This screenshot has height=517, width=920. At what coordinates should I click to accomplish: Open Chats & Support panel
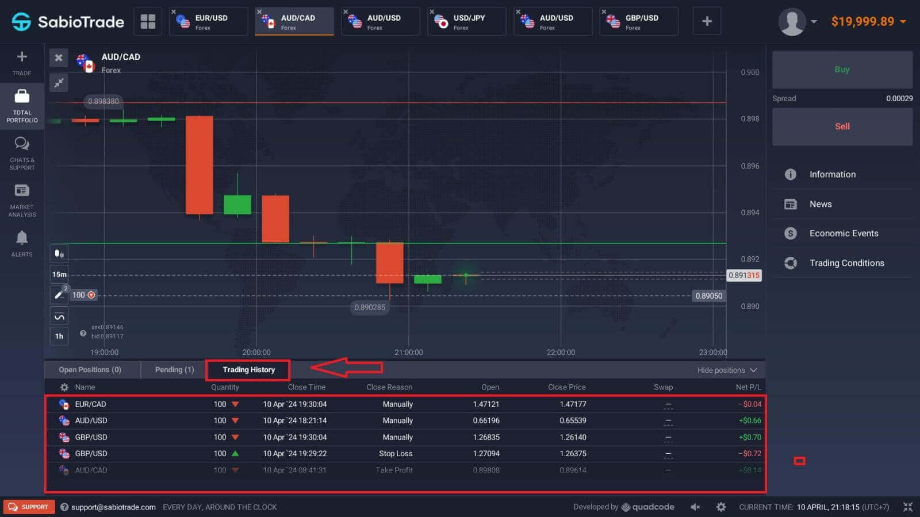[x=21, y=152]
